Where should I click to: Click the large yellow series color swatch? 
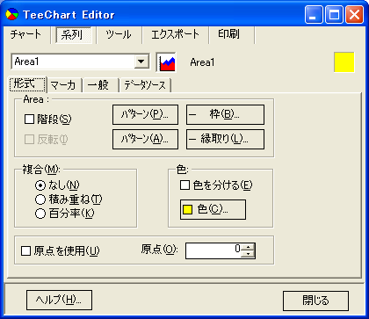pos(344,62)
